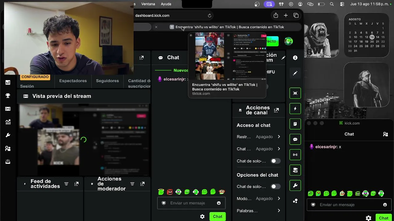Toggle the camera panel icon in right toolbar

click(x=295, y=170)
